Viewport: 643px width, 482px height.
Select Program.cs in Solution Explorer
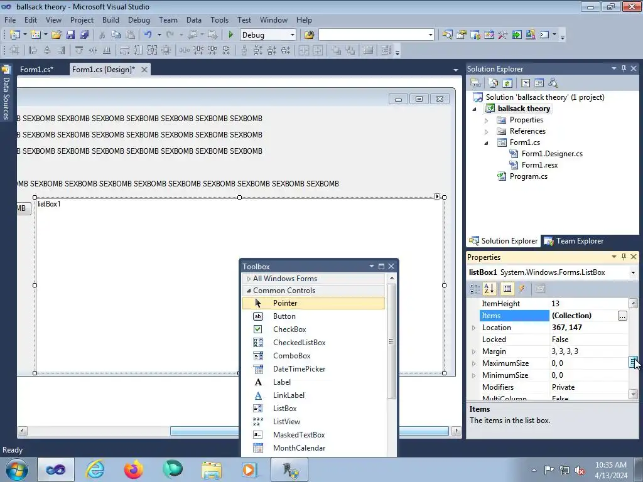(x=528, y=176)
